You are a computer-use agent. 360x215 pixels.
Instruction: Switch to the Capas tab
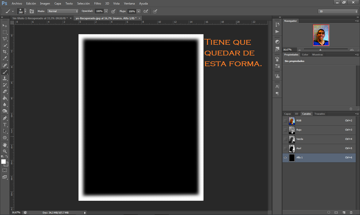287,114
